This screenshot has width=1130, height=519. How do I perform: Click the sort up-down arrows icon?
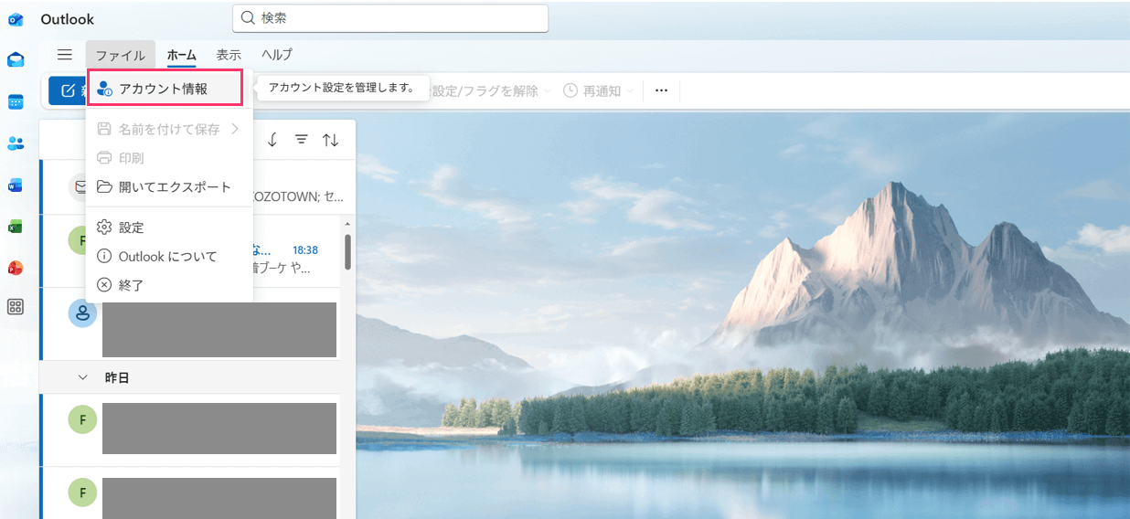click(x=330, y=140)
